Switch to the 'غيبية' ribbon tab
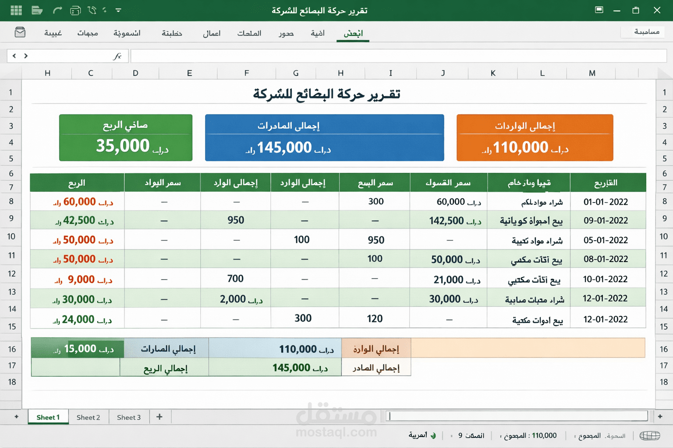 53,33
